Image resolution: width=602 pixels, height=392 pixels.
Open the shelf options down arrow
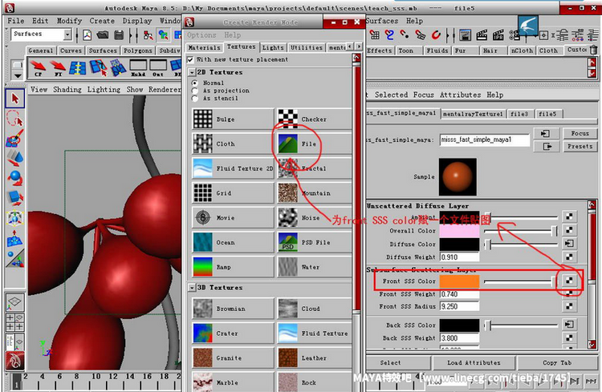18,75
